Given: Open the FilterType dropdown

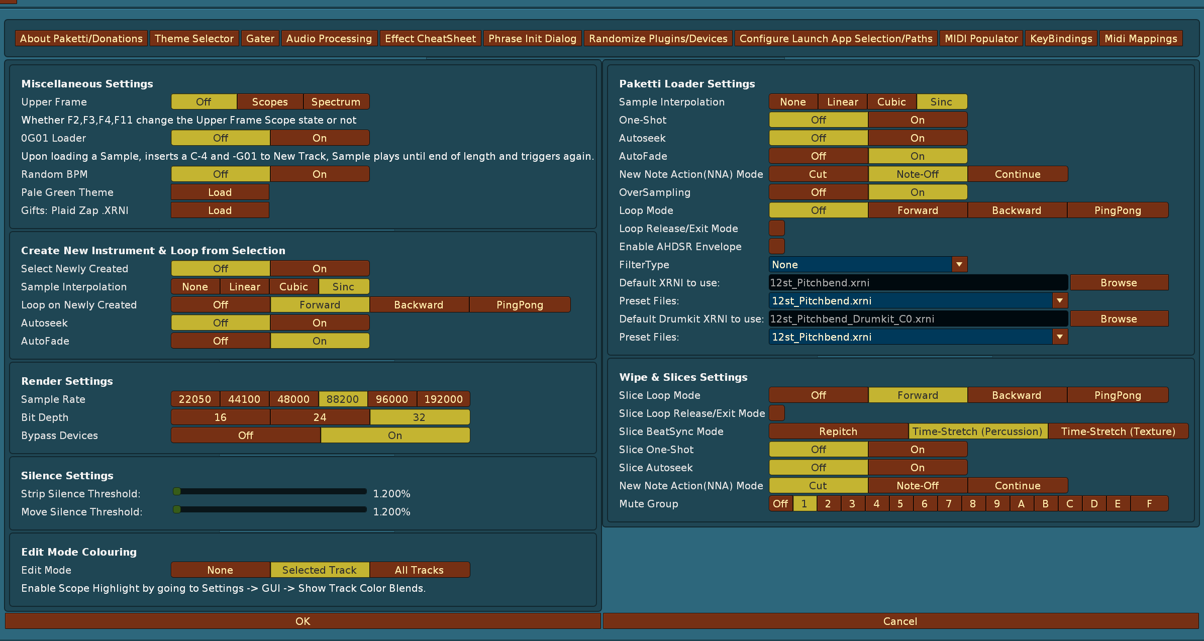Looking at the screenshot, I should coord(959,264).
